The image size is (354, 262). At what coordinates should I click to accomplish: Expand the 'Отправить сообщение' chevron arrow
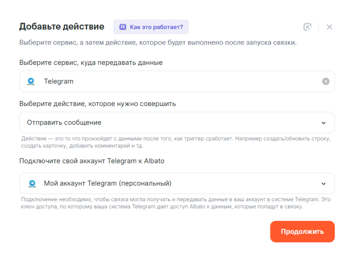pos(323,123)
